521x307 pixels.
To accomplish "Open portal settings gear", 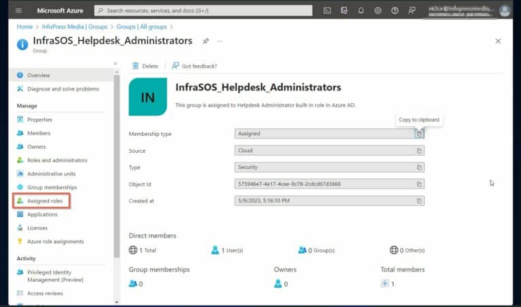I will pyautogui.click(x=378, y=11).
